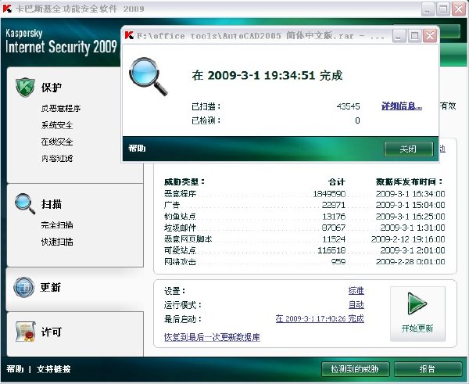Click the License certificate icon

pyautogui.click(x=26, y=332)
